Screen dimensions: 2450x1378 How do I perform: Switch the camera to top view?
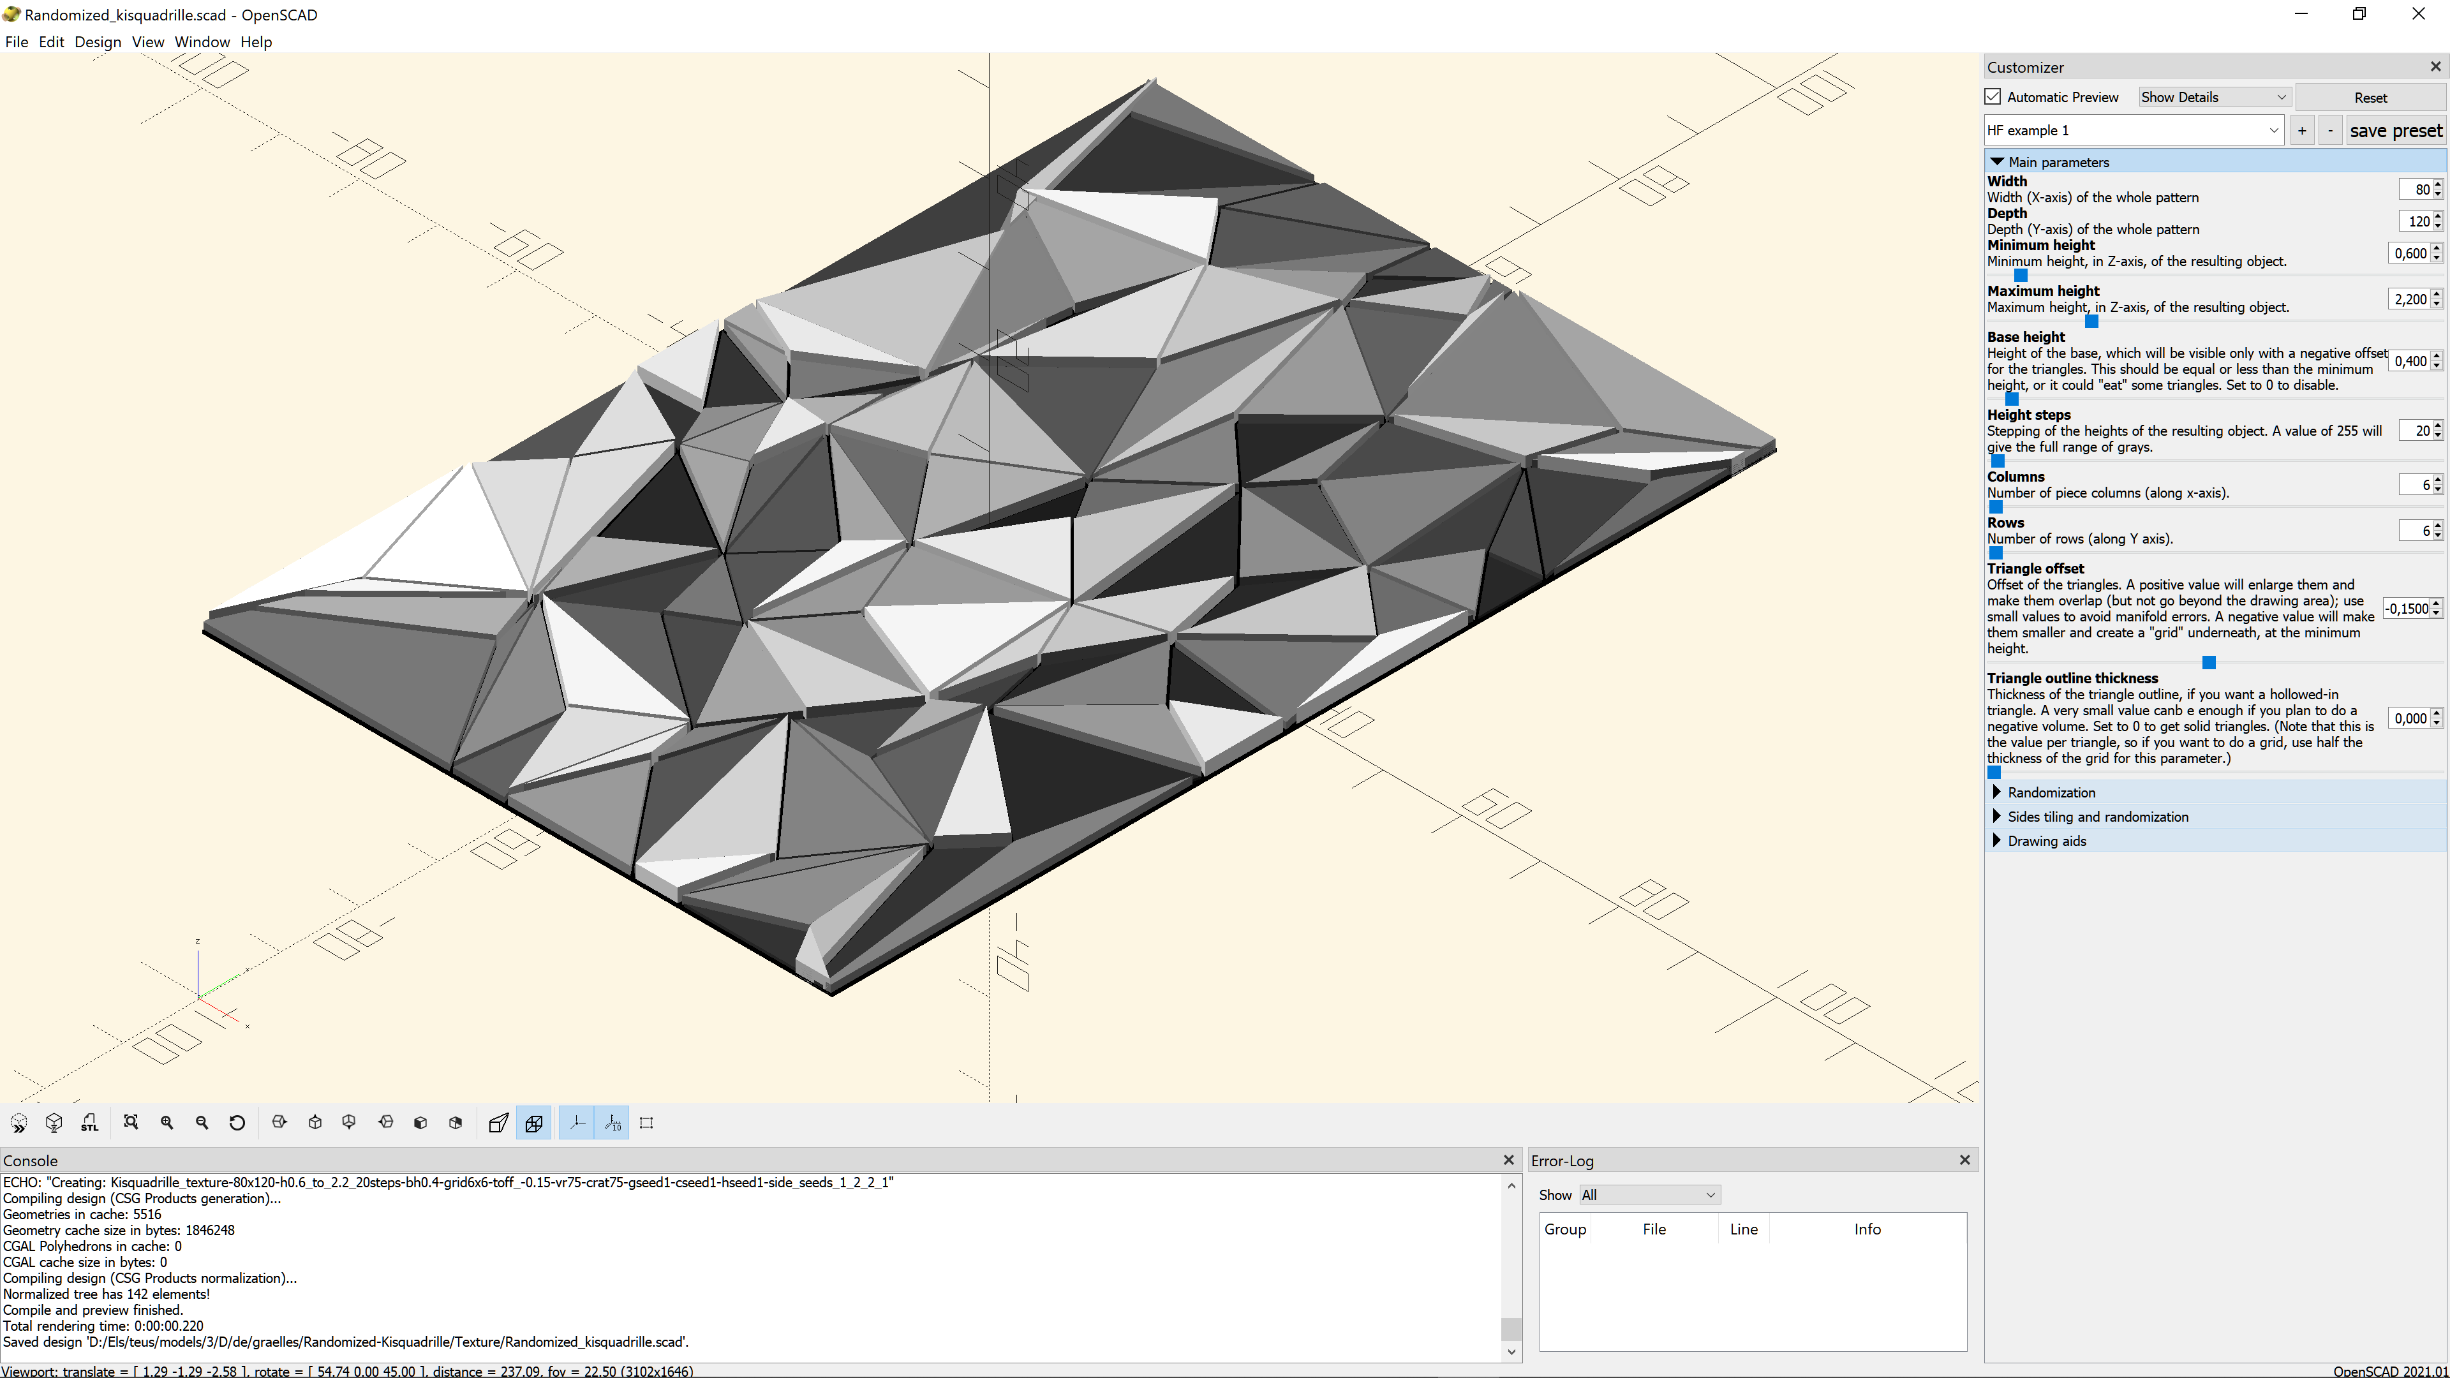pos(315,1122)
